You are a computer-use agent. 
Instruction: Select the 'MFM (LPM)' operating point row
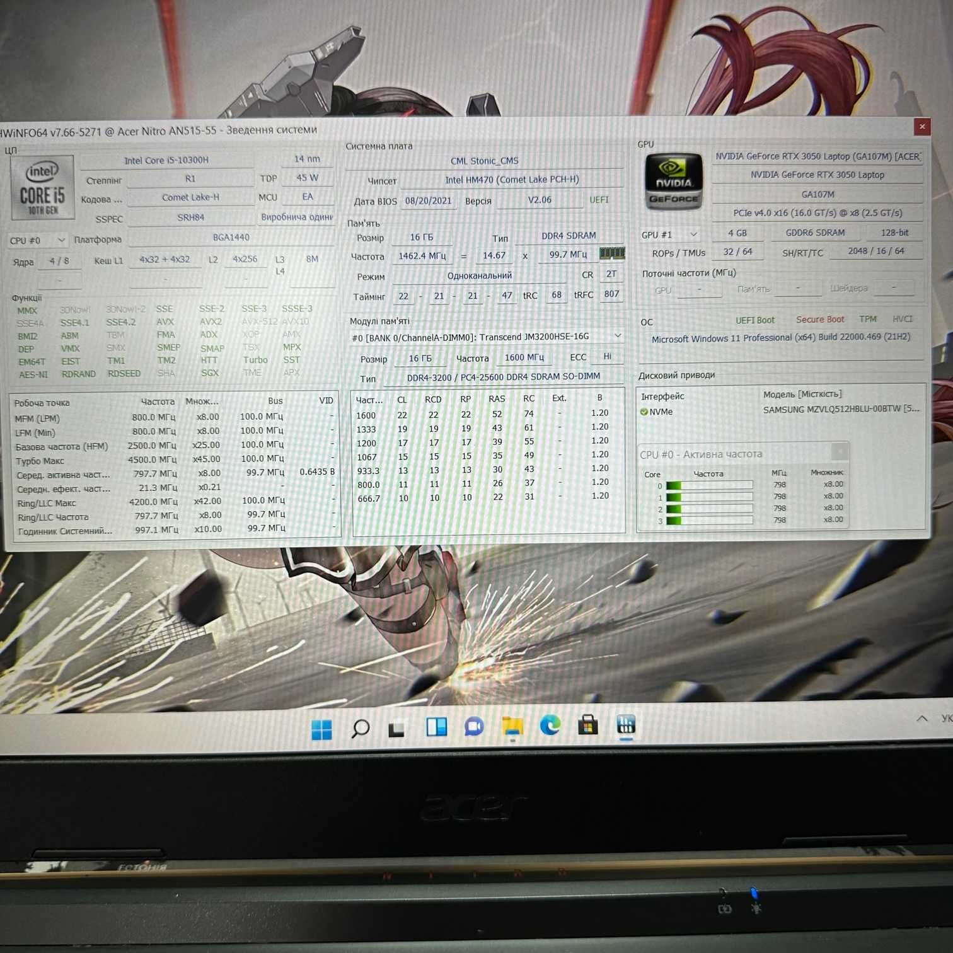tap(175, 417)
